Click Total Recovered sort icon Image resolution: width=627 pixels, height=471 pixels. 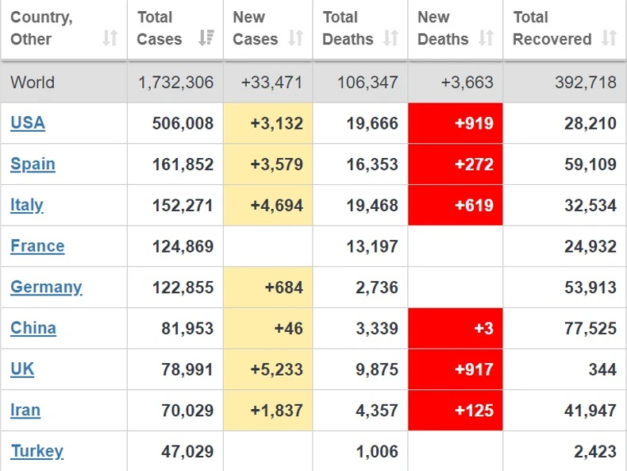point(609,39)
